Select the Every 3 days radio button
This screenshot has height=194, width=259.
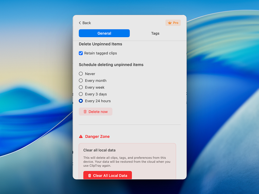point(81,94)
